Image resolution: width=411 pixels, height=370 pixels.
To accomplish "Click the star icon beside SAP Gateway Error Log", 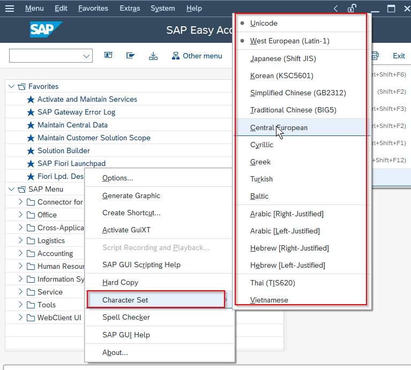I will [31, 112].
